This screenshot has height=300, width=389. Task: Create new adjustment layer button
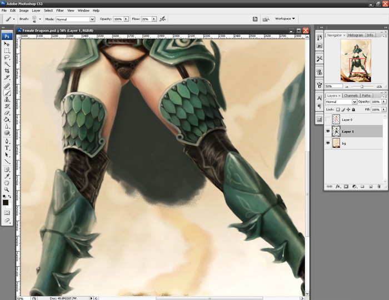click(355, 187)
